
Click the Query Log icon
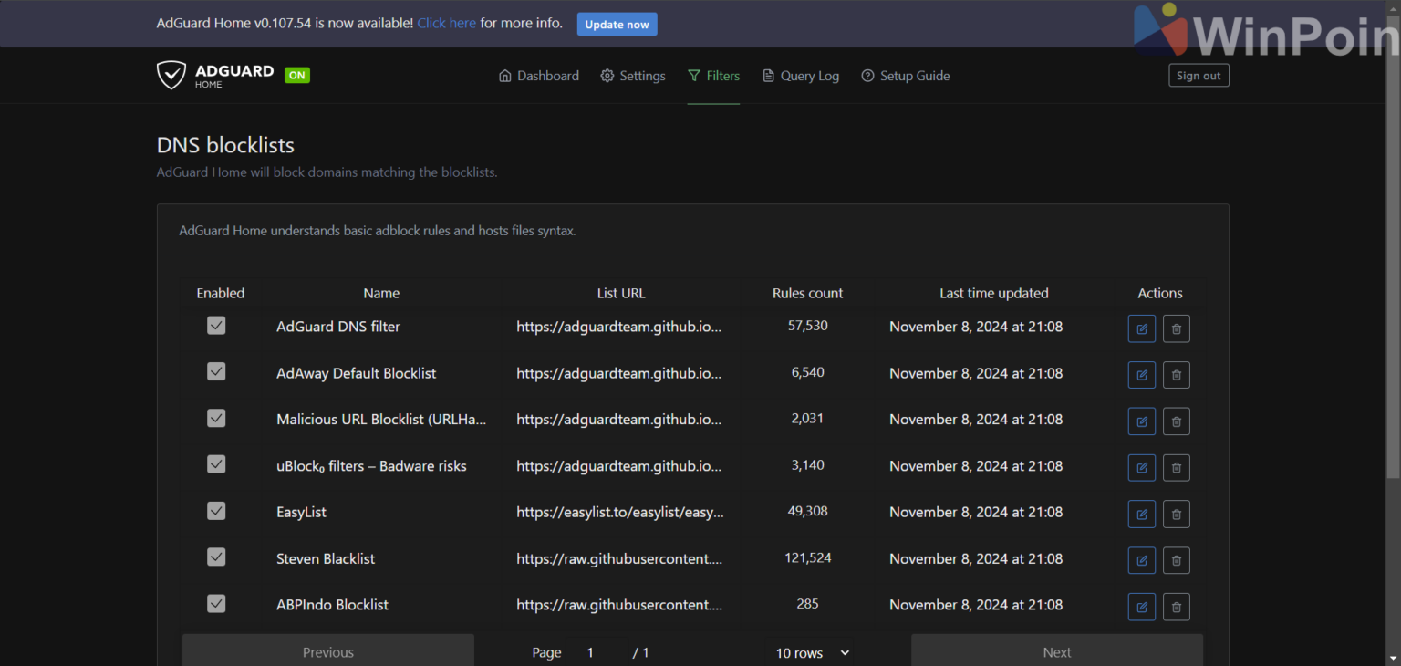(767, 76)
